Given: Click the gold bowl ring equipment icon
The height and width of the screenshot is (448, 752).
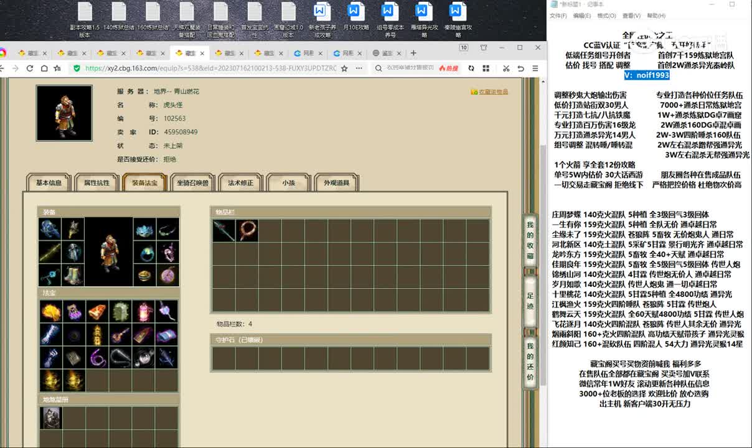Looking at the screenshot, I should click(x=144, y=275).
